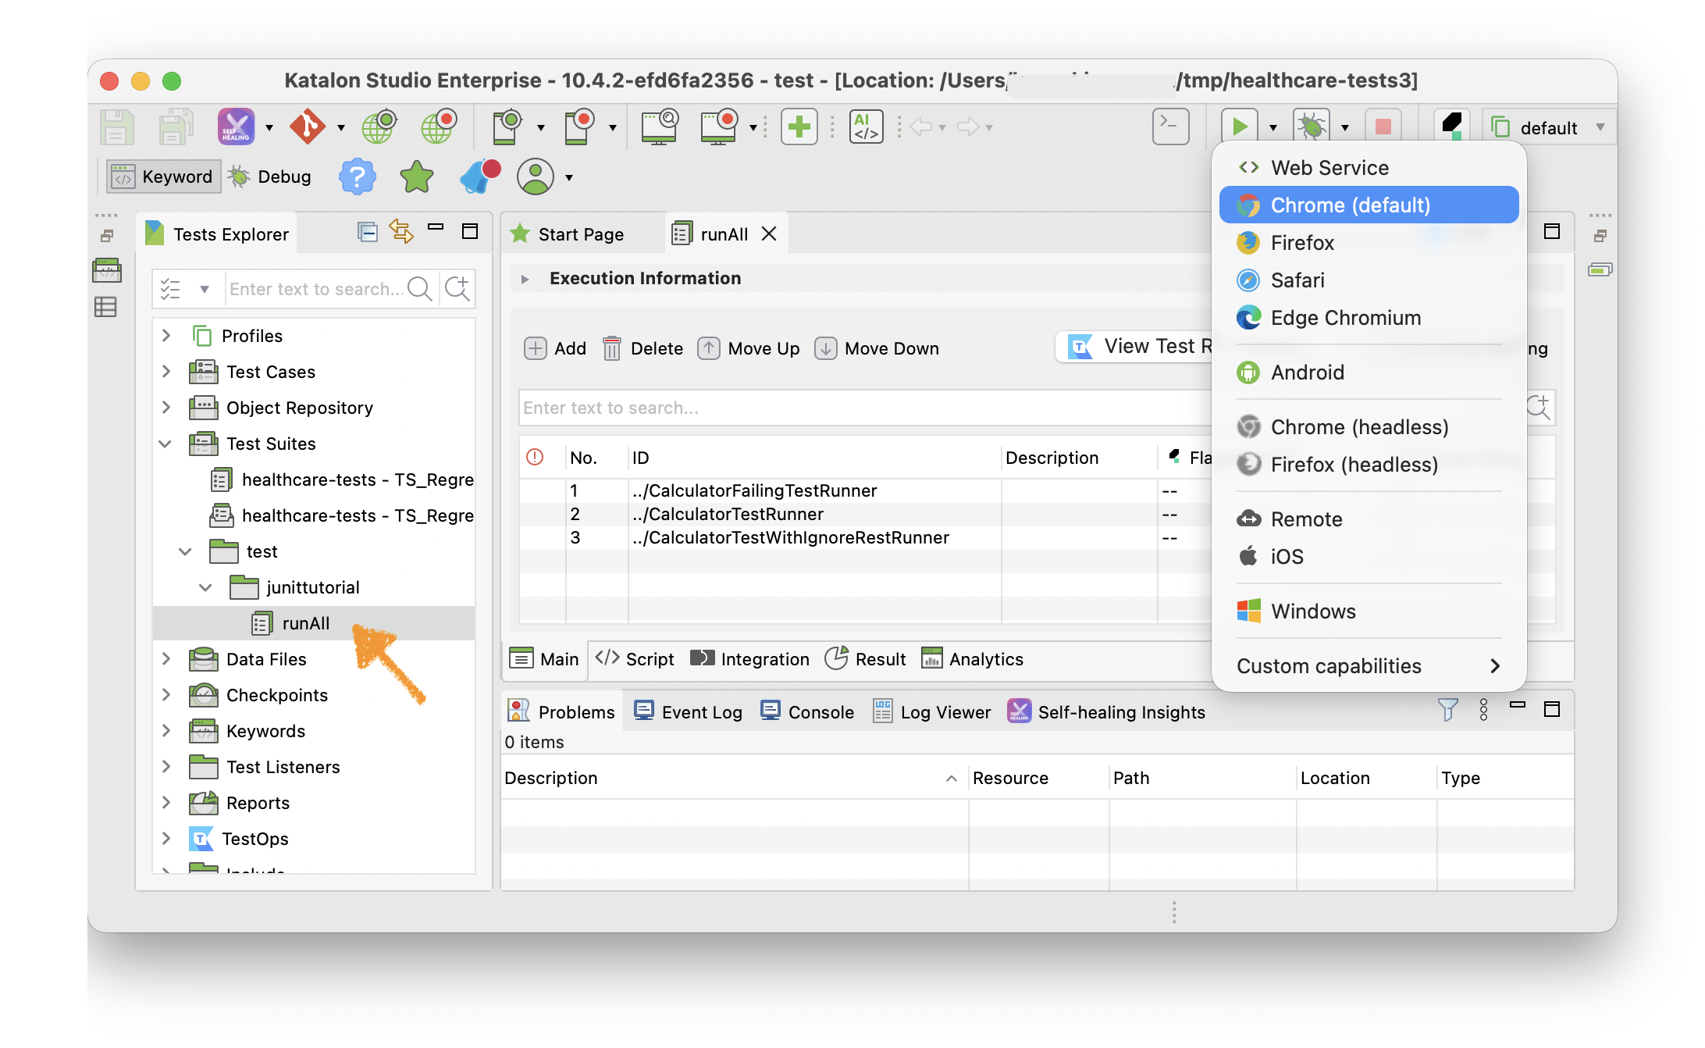Start the Record Windows monitor icon
Viewport: 1705px width, 1048px height.
tap(719, 127)
